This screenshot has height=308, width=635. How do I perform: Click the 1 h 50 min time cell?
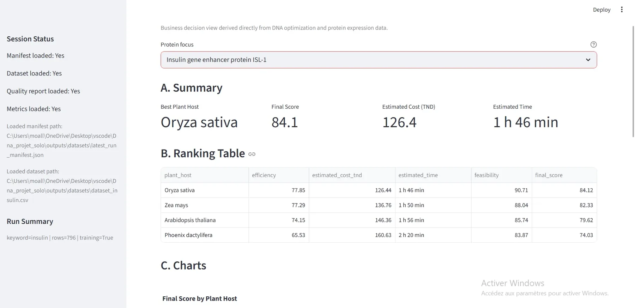tap(433, 205)
